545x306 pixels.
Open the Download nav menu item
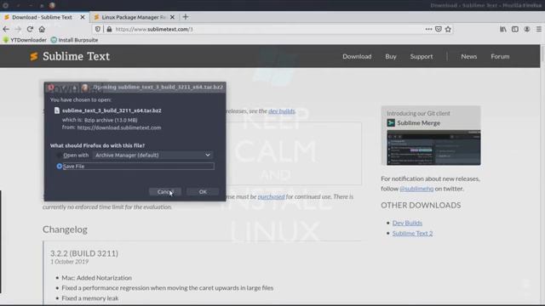click(357, 56)
